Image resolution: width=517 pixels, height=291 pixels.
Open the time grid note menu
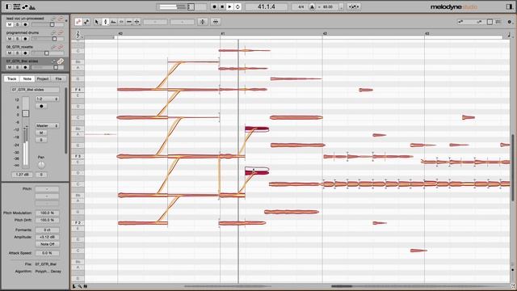(x=509, y=34)
